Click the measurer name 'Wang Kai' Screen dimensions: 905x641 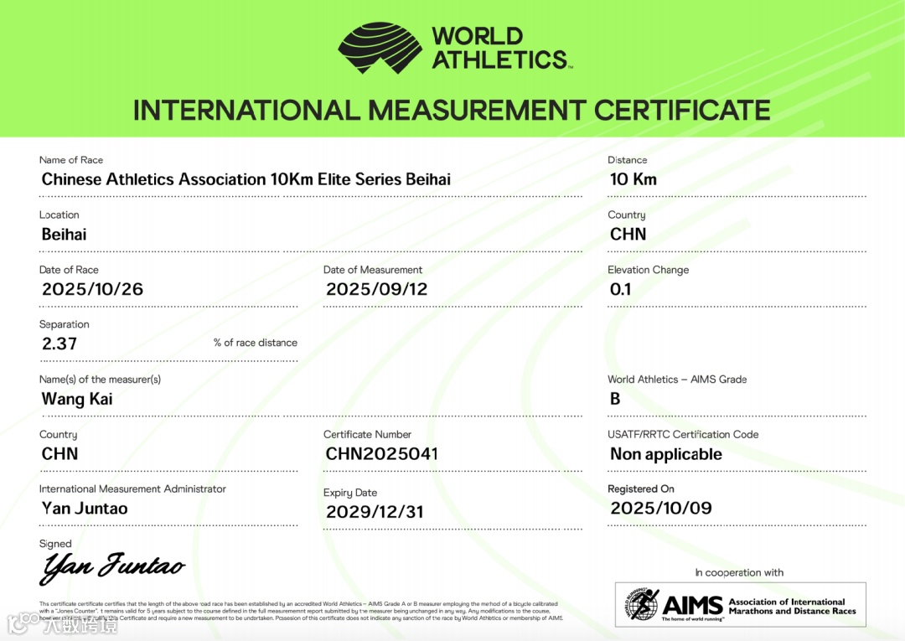pos(77,399)
